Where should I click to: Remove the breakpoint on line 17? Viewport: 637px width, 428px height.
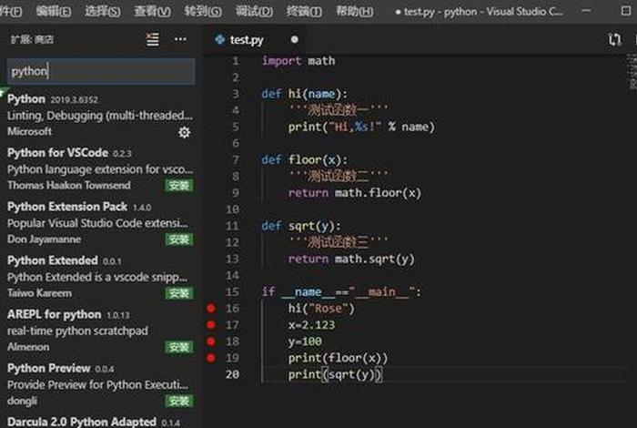pos(211,325)
